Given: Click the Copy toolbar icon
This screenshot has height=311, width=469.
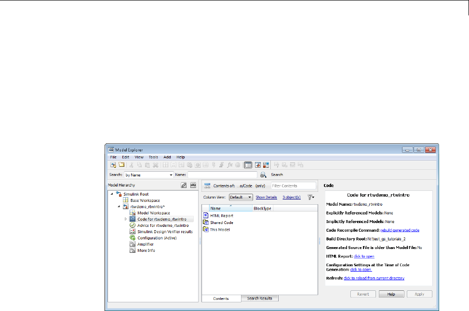Looking at the screenshot, I should tap(139, 165).
